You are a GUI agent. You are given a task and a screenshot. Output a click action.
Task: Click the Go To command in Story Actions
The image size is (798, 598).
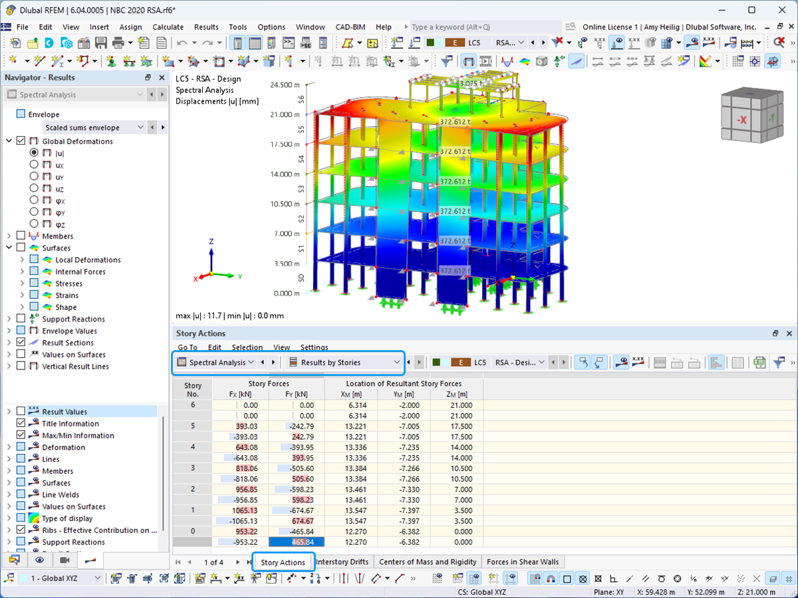pos(187,348)
